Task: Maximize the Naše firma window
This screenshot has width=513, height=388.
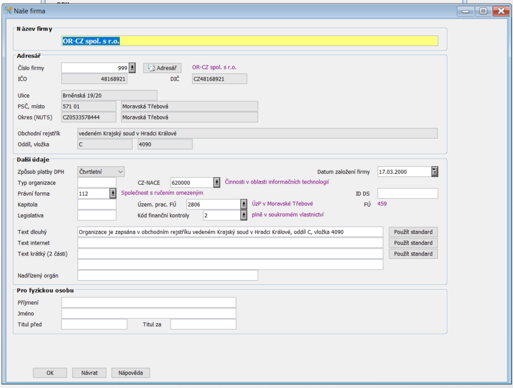Action: point(483,10)
